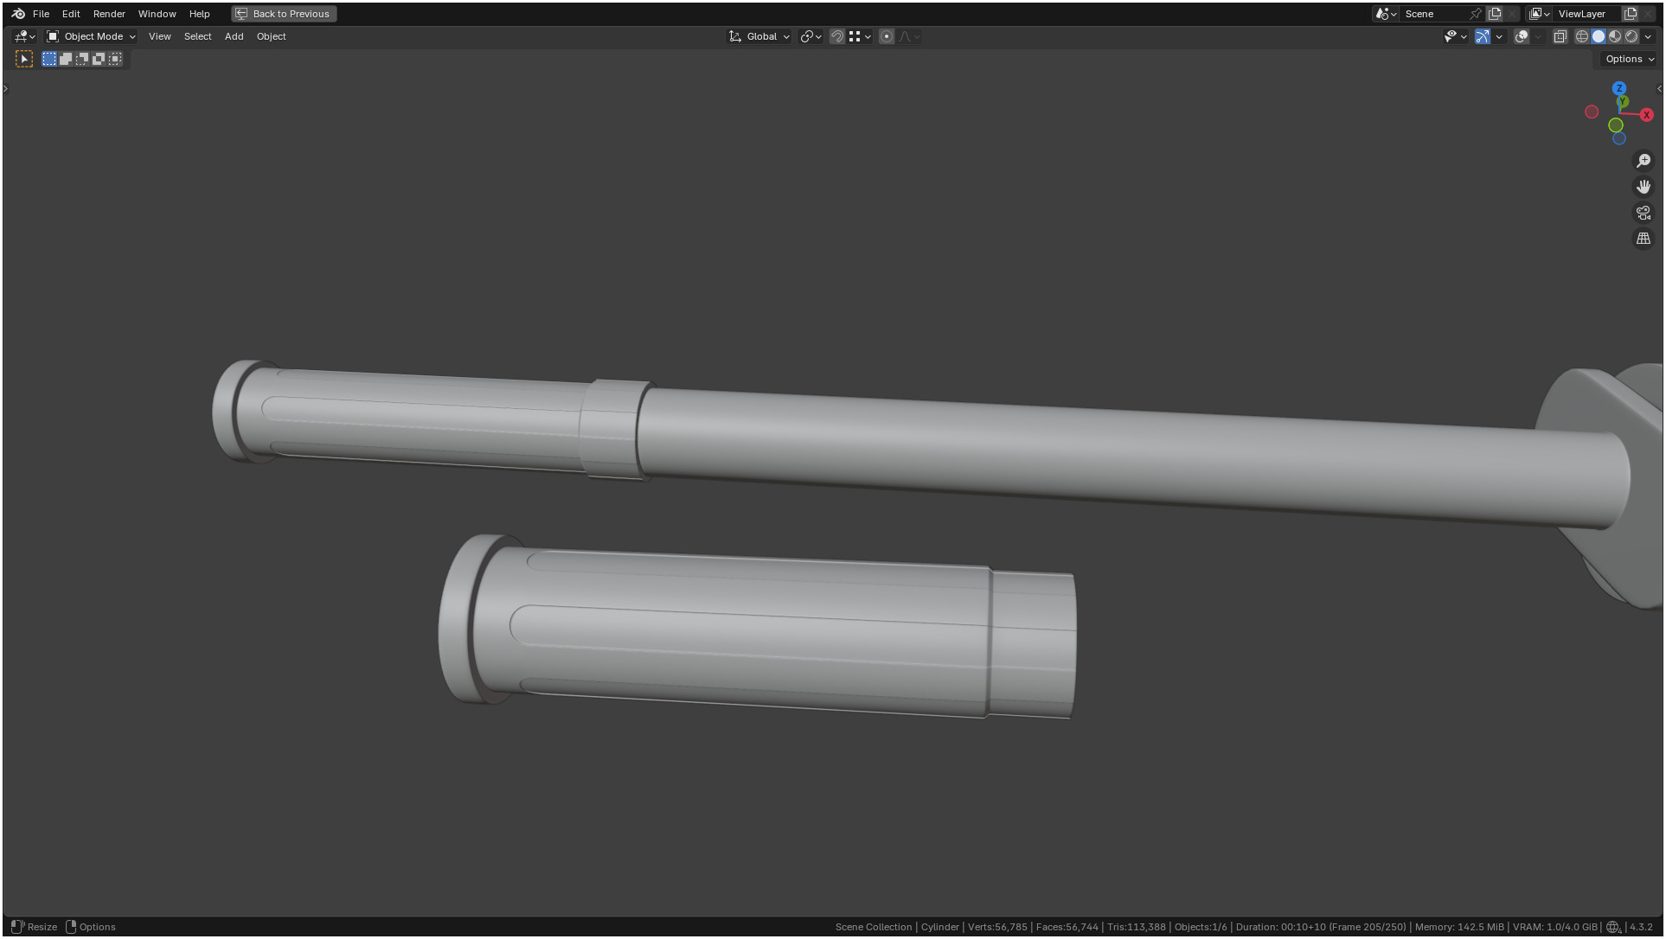Open the Edit menu
The image size is (1666, 939).
coord(71,14)
